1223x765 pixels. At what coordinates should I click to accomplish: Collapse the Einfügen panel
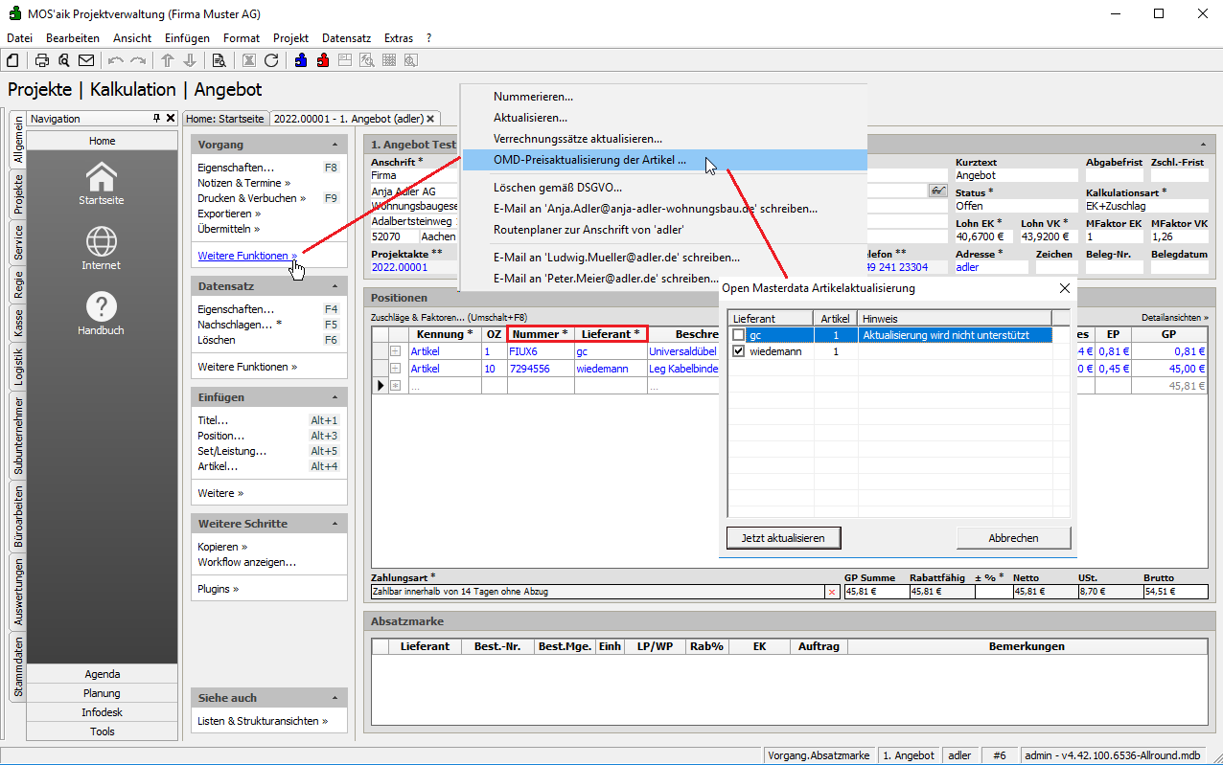point(335,397)
